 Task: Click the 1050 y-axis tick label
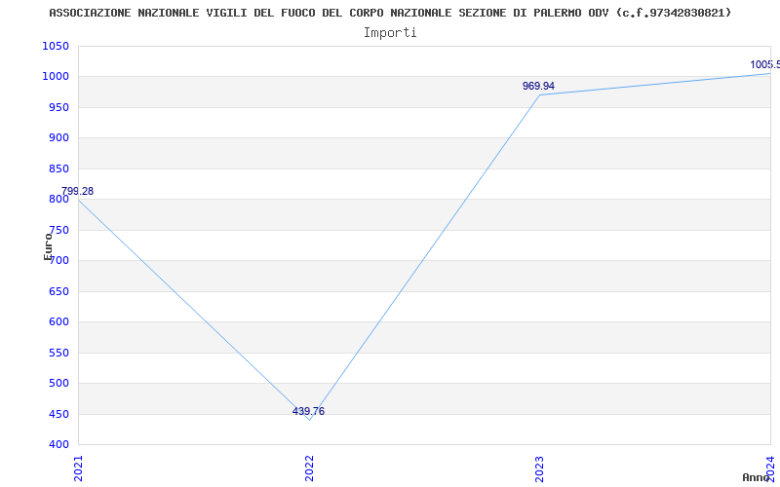pyautogui.click(x=56, y=46)
